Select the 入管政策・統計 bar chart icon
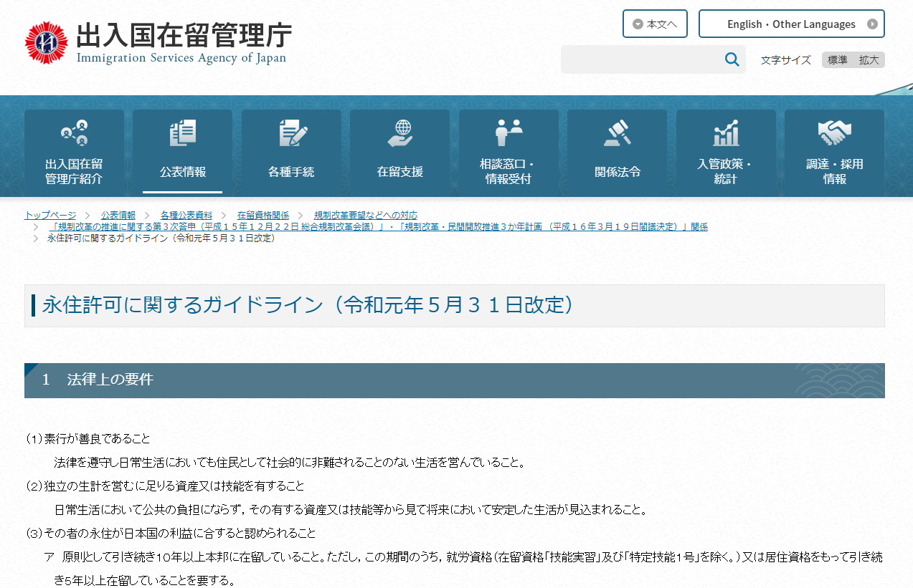 [725, 133]
